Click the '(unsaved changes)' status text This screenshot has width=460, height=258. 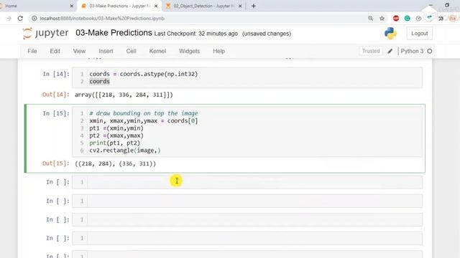267,34
